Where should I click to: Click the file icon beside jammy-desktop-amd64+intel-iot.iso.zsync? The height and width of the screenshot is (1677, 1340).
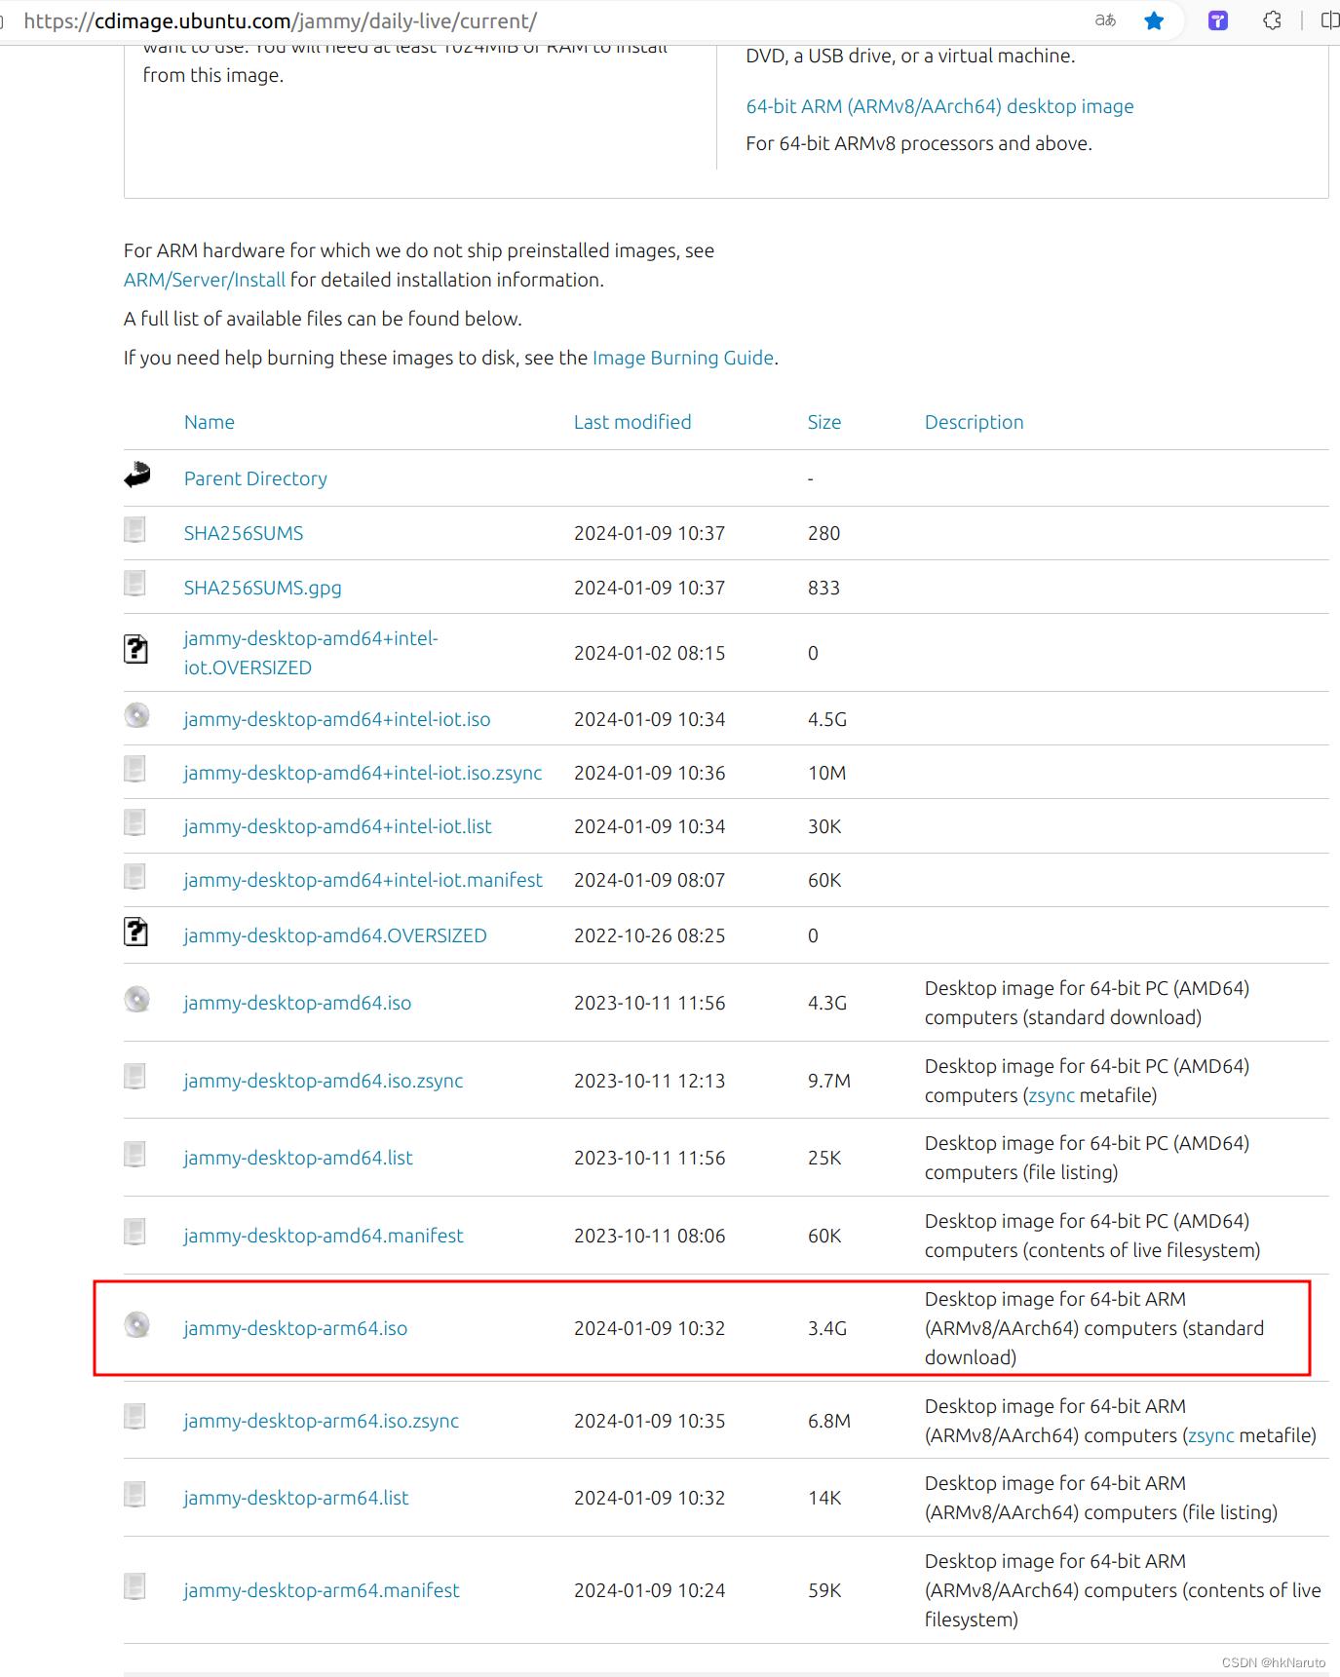point(135,769)
